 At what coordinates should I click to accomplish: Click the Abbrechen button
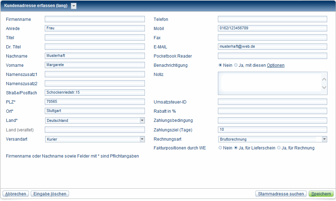[x=16, y=194]
